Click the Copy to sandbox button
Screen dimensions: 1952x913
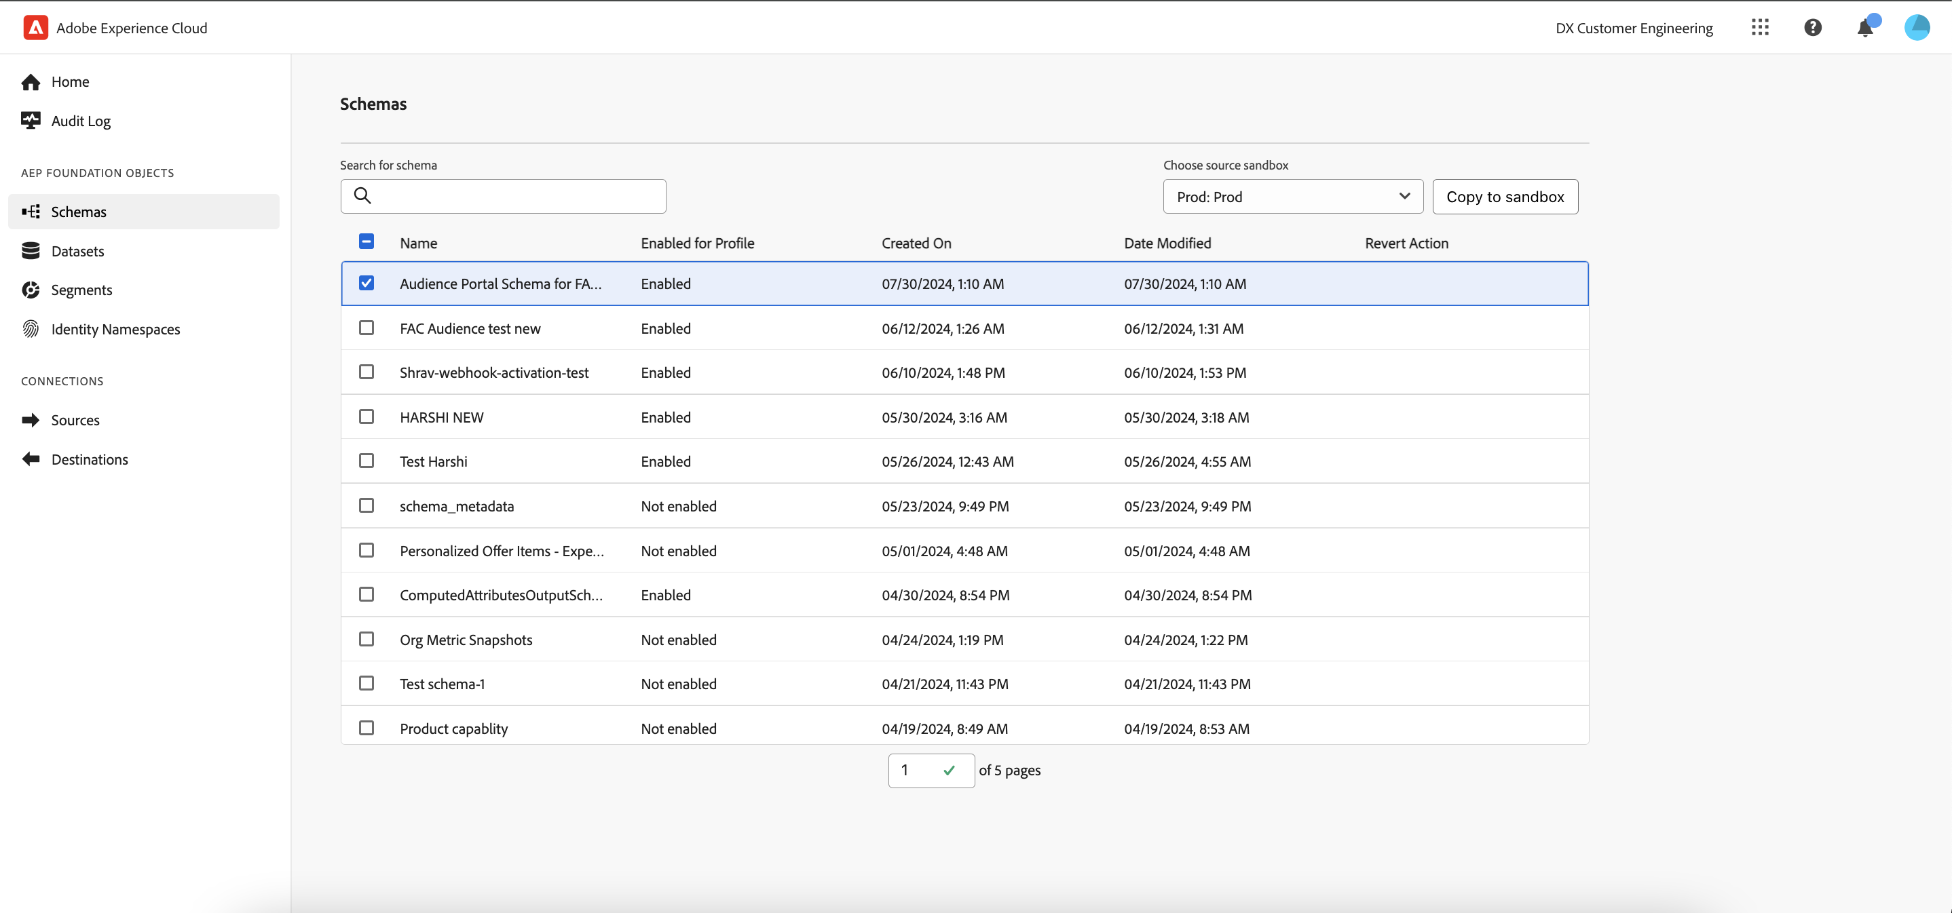pos(1505,197)
